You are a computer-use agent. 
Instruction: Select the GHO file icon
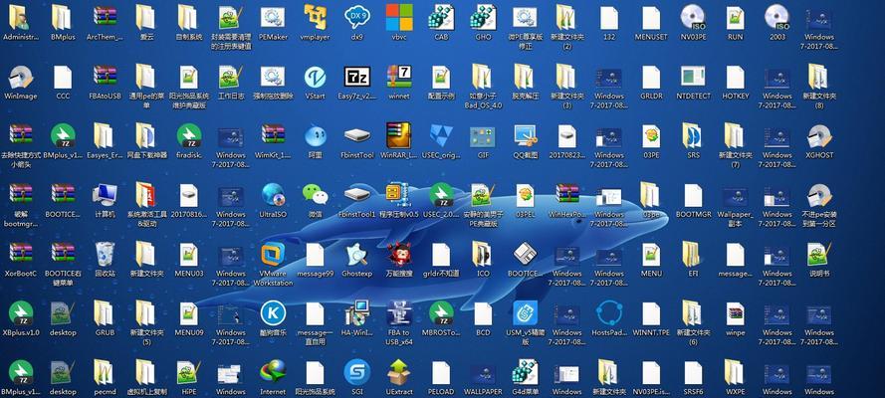[x=483, y=18]
